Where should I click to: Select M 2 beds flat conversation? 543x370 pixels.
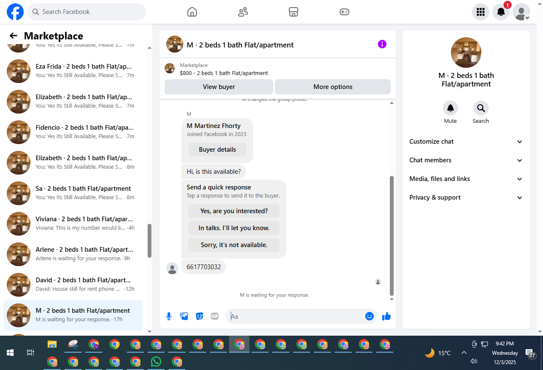[x=73, y=315]
